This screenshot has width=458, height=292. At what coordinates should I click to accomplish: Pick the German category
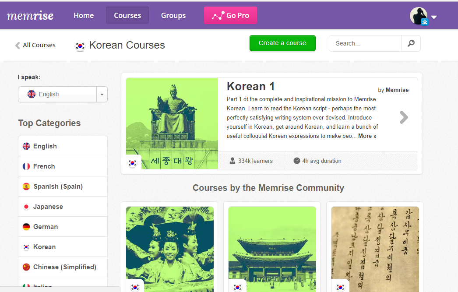63,227
